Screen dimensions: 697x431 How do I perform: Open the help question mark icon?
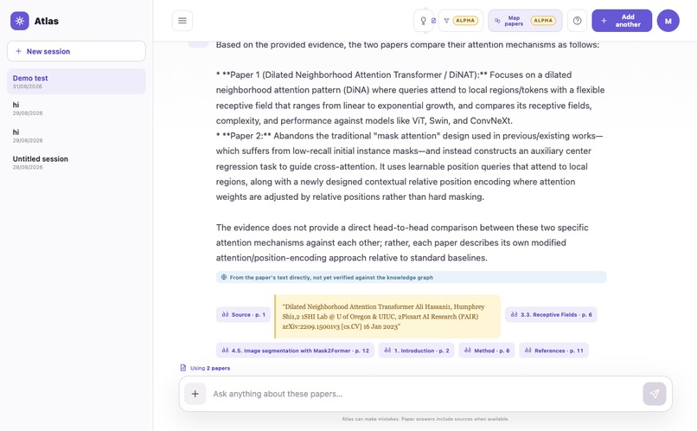coord(577,21)
